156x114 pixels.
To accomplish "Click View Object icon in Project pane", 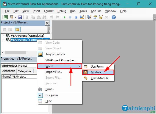I will [10, 29].
